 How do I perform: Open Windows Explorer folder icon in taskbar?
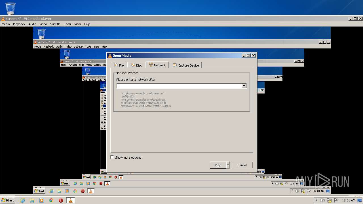pos(32,200)
